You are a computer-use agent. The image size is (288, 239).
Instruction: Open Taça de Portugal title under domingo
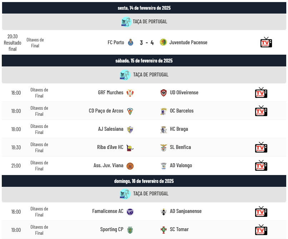[151, 194]
